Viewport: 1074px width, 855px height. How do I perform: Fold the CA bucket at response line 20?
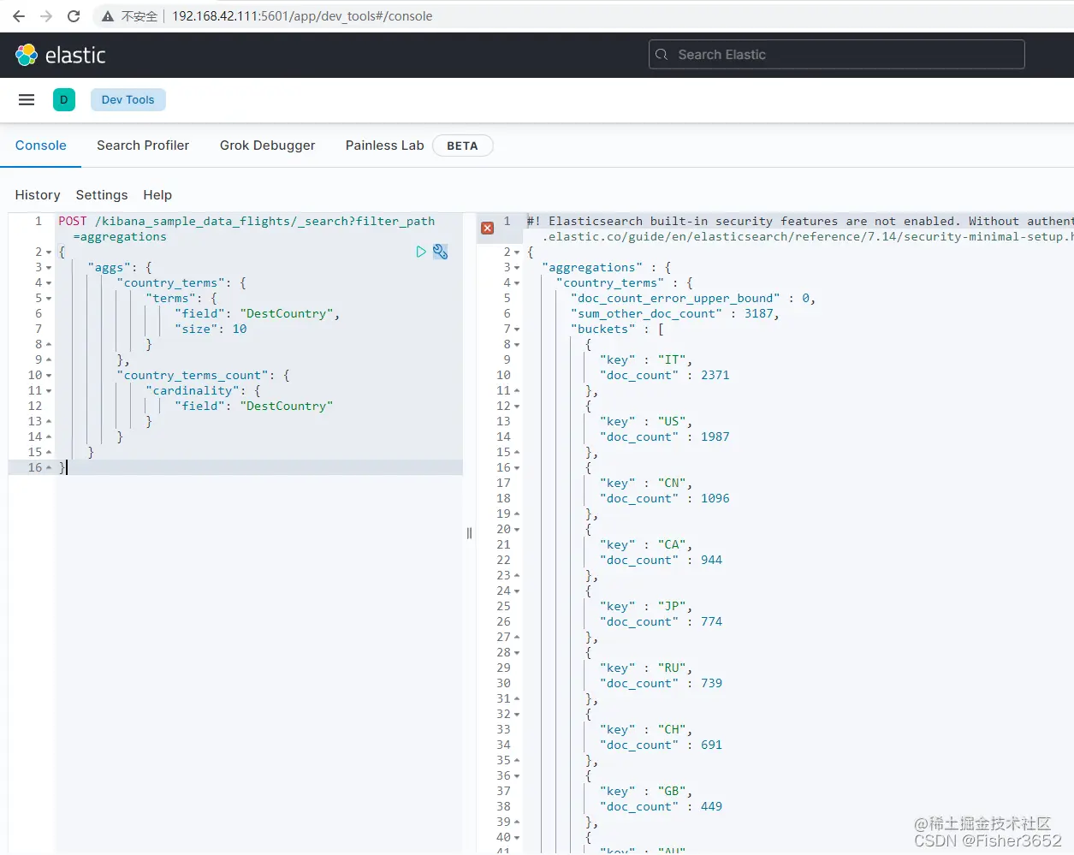pyautogui.click(x=517, y=530)
